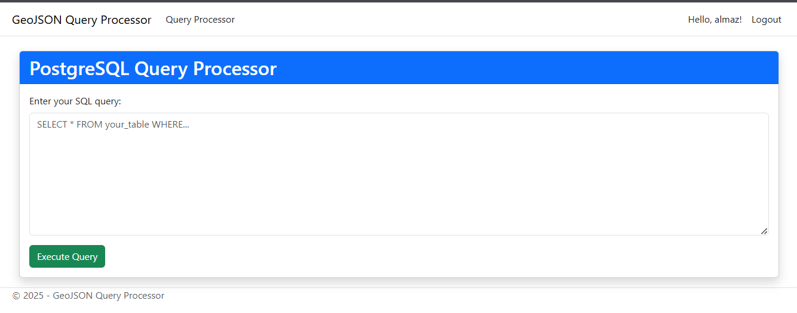
Task: Click the SELECT placeholder text in the query box
Action: coord(113,125)
